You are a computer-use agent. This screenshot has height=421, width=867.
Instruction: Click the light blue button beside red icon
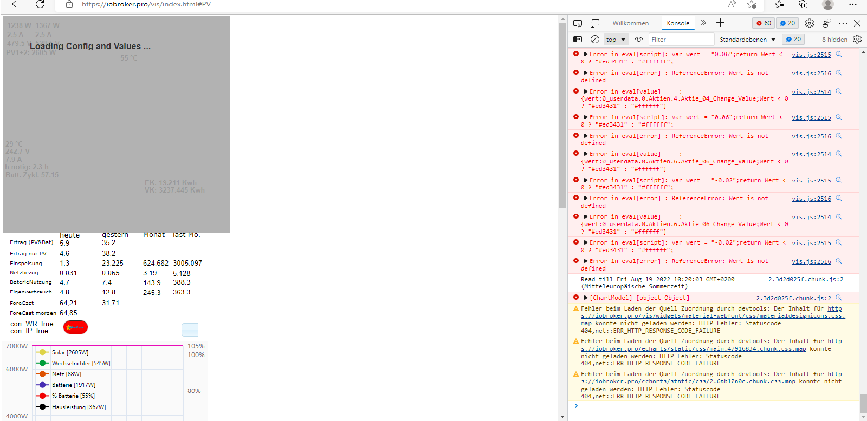(x=190, y=330)
